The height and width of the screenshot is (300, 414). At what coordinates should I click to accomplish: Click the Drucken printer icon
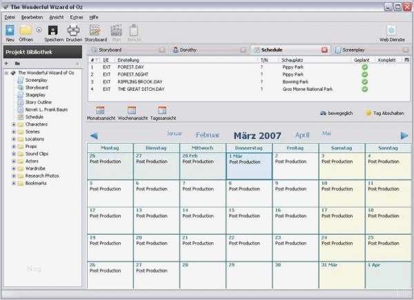[74, 30]
